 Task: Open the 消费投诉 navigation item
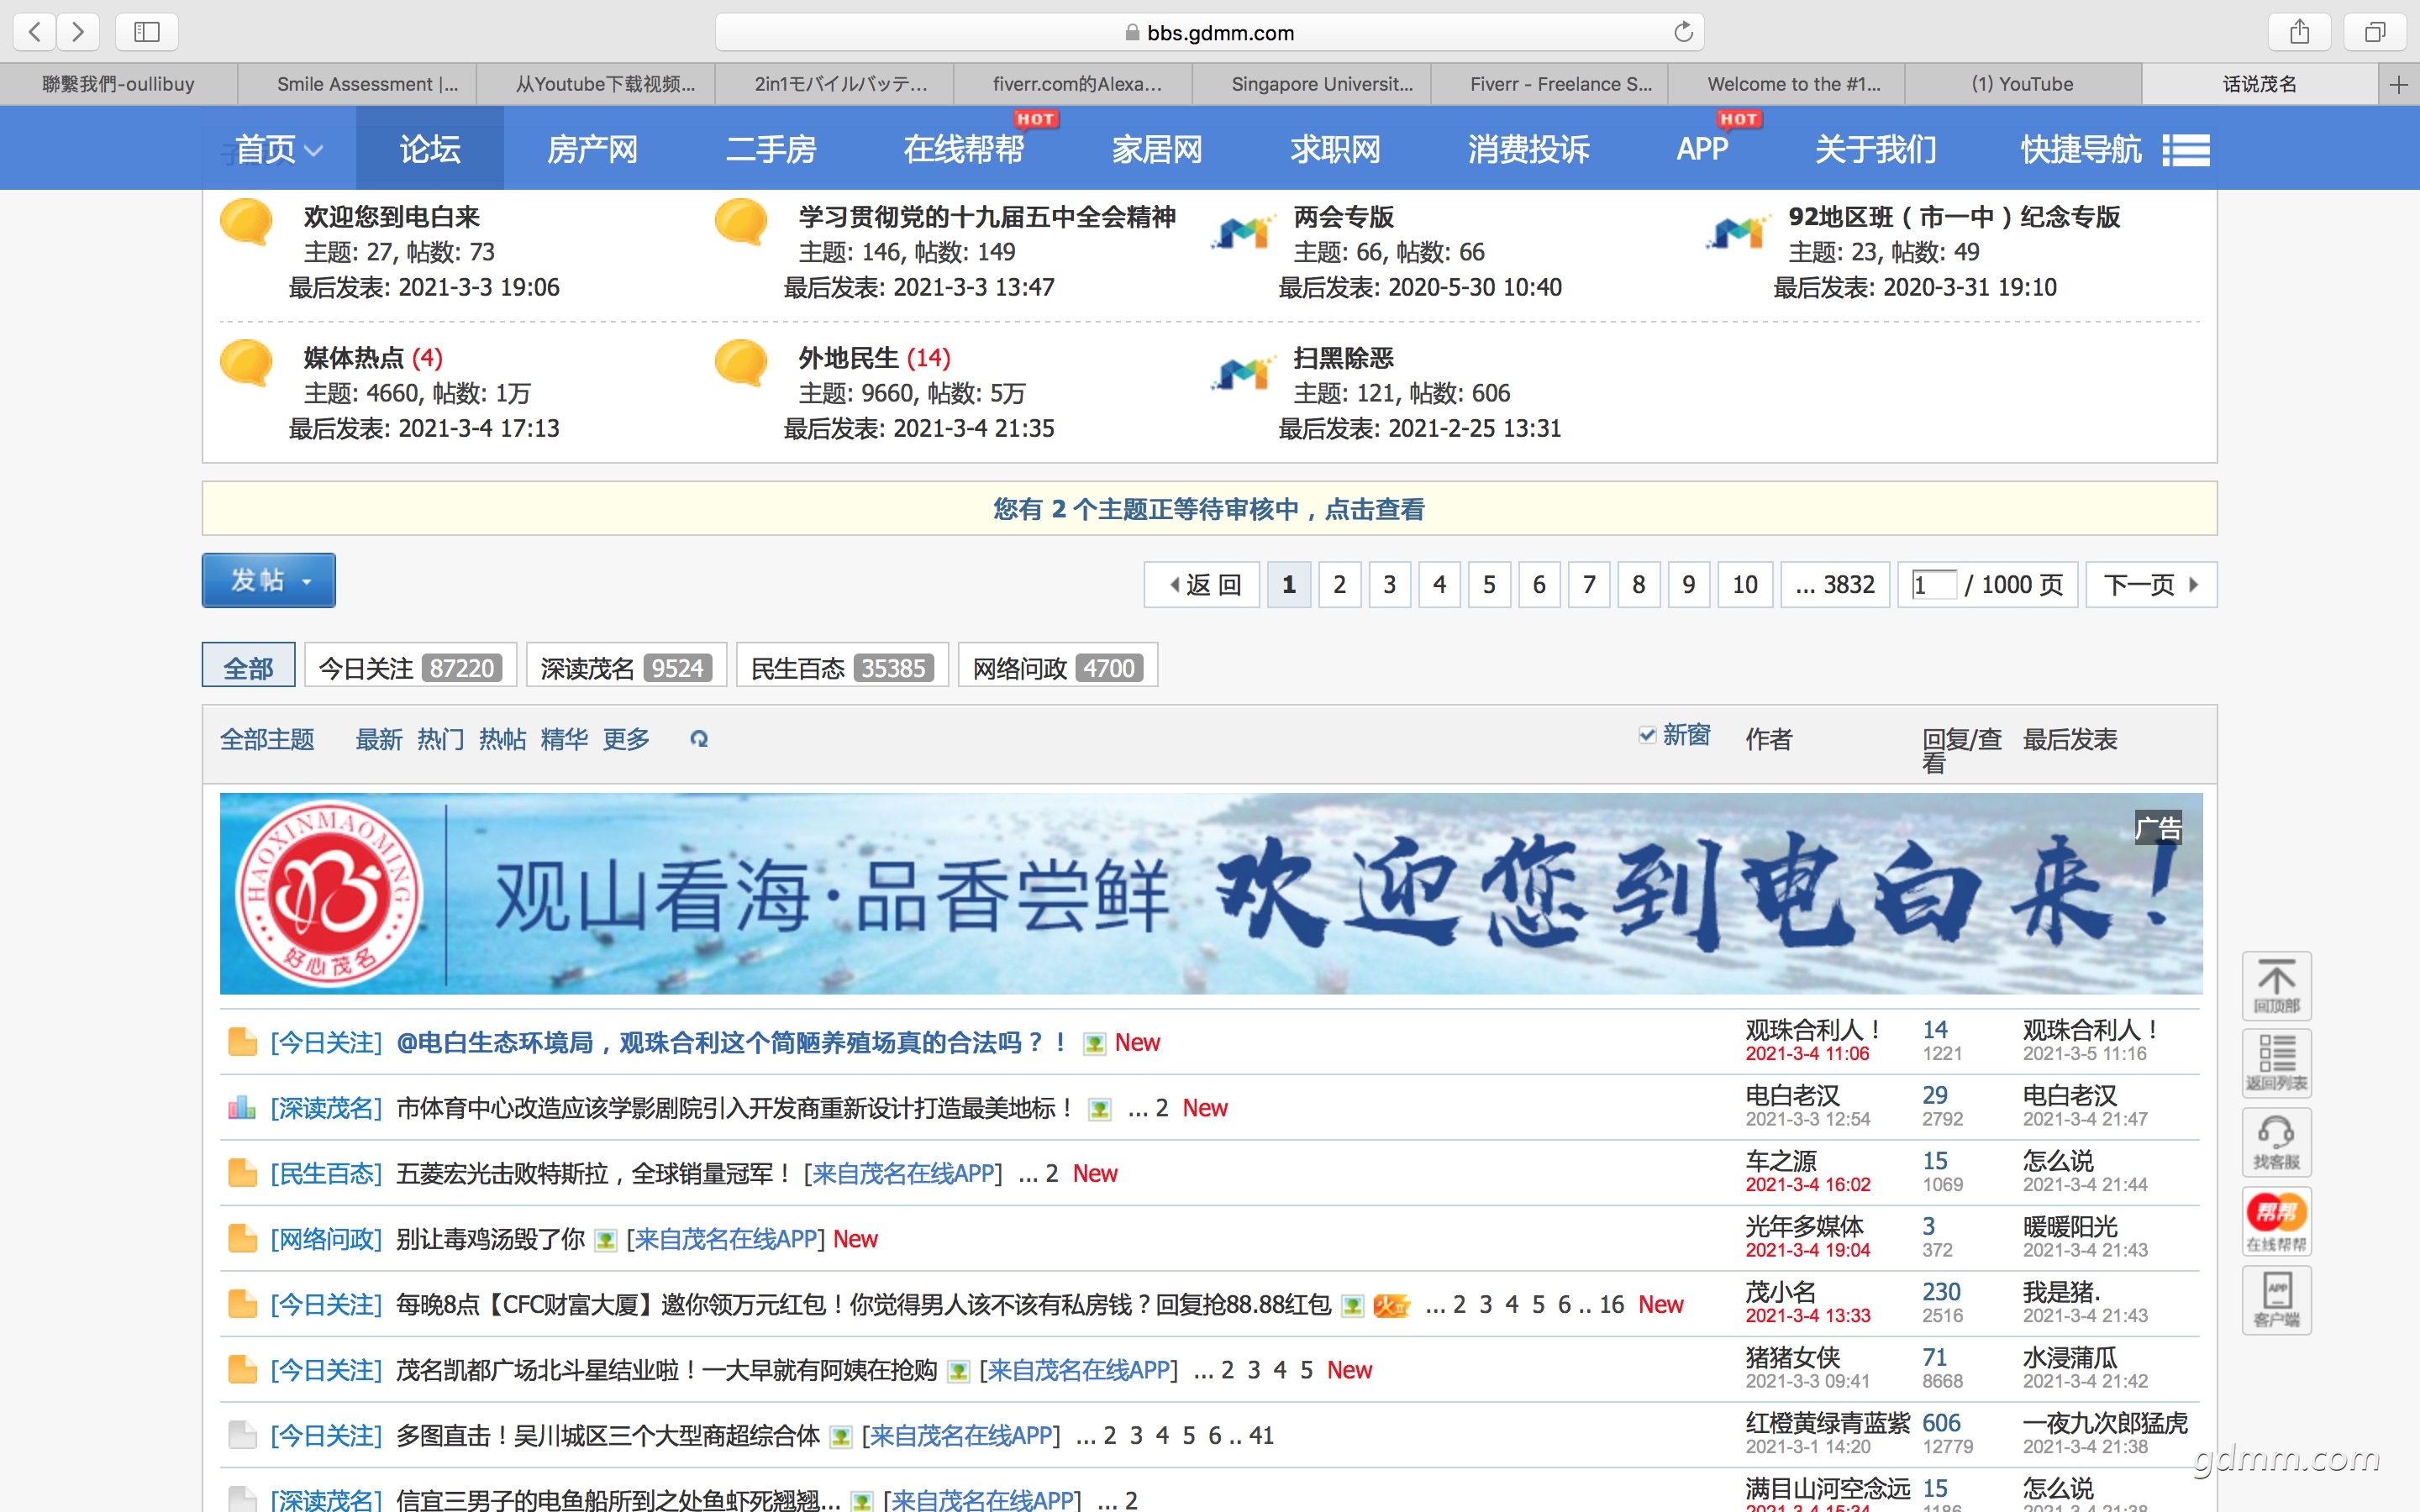pyautogui.click(x=1528, y=150)
